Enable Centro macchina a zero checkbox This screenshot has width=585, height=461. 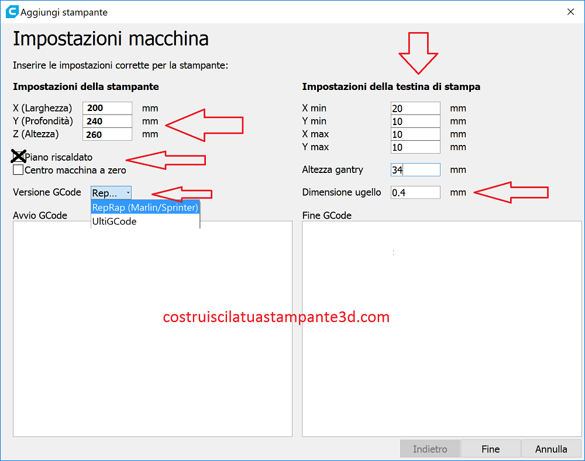tap(18, 169)
